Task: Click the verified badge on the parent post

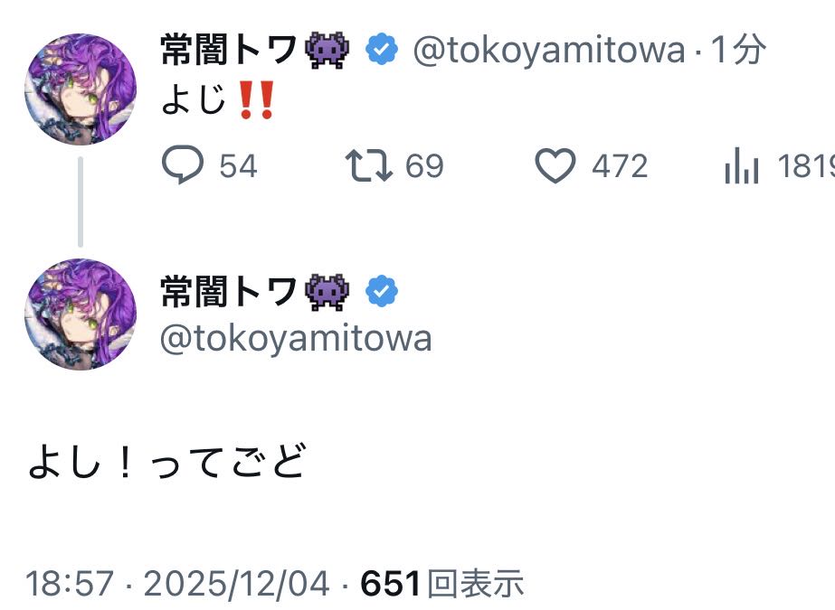Action: [x=382, y=51]
